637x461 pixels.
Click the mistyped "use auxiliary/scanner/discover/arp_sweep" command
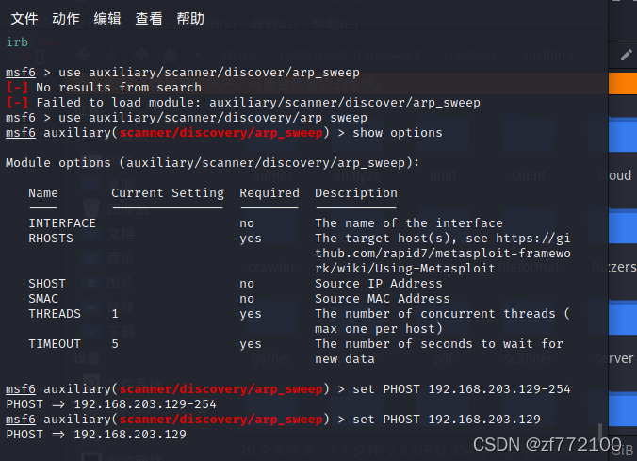tap(209, 73)
